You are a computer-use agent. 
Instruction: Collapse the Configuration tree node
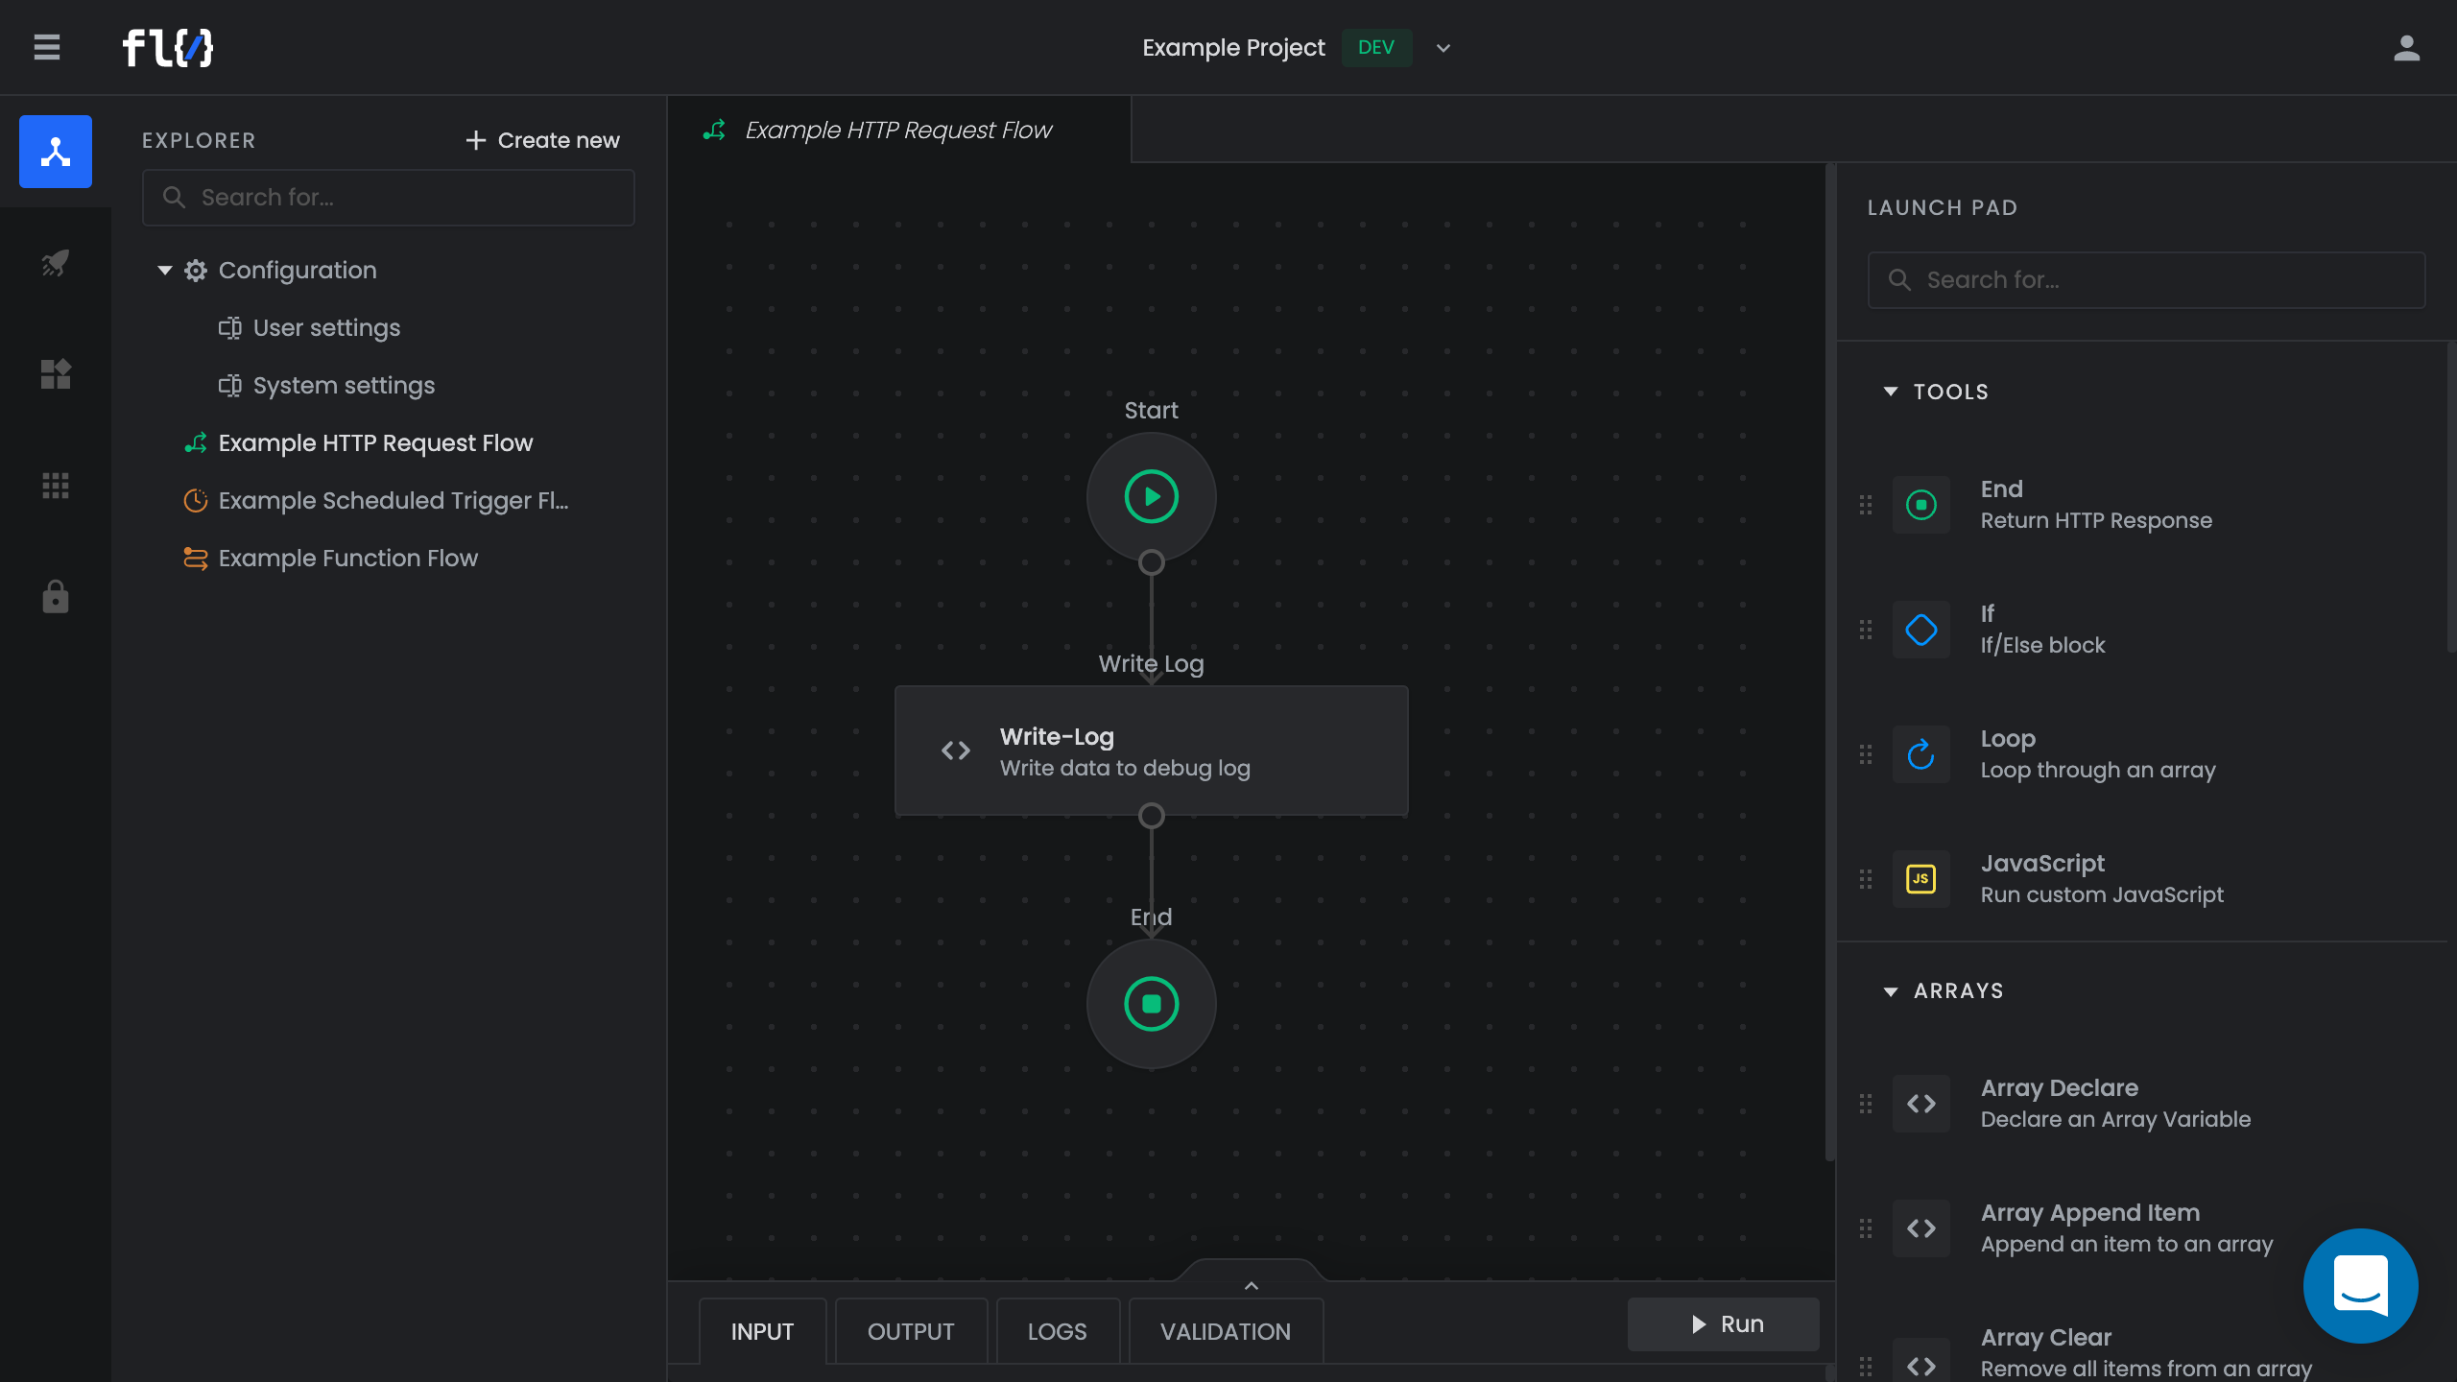[x=165, y=271]
